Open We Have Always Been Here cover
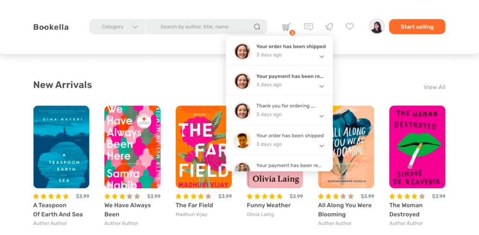 [x=132, y=147]
